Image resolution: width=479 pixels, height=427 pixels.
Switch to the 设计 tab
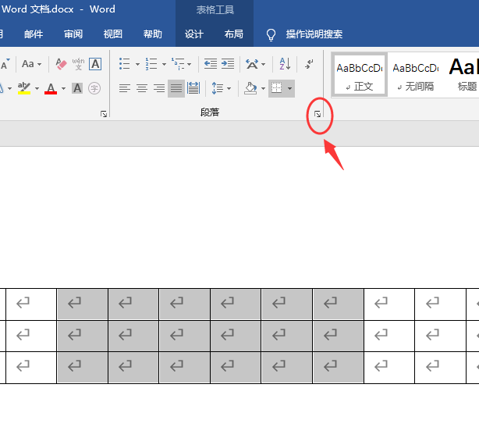[x=194, y=34]
